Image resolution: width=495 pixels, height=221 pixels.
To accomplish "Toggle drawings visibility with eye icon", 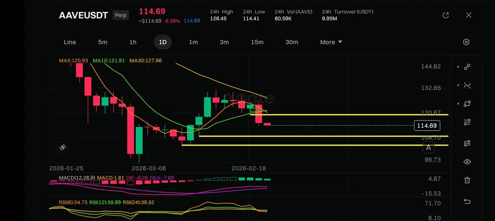I will [467, 162].
